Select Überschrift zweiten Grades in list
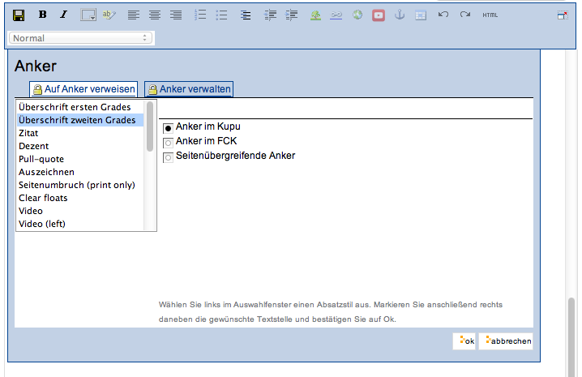582x377 pixels. pyautogui.click(x=80, y=120)
